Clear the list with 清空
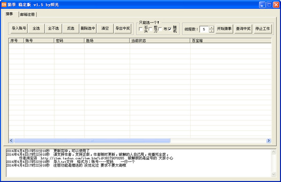 click(x=105, y=28)
